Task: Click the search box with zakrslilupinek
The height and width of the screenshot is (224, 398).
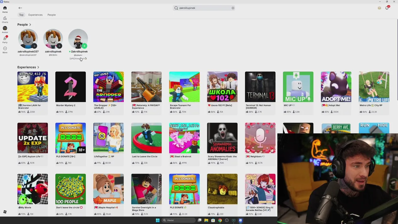Action: 204,8
